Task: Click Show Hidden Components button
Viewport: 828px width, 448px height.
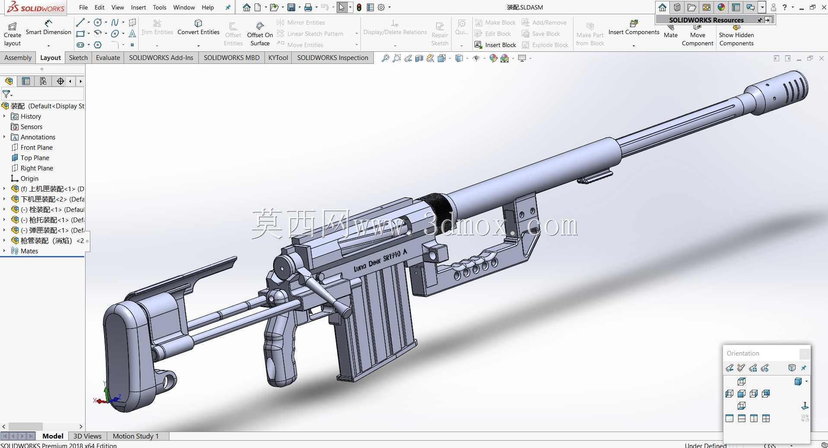Action: point(736,35)
